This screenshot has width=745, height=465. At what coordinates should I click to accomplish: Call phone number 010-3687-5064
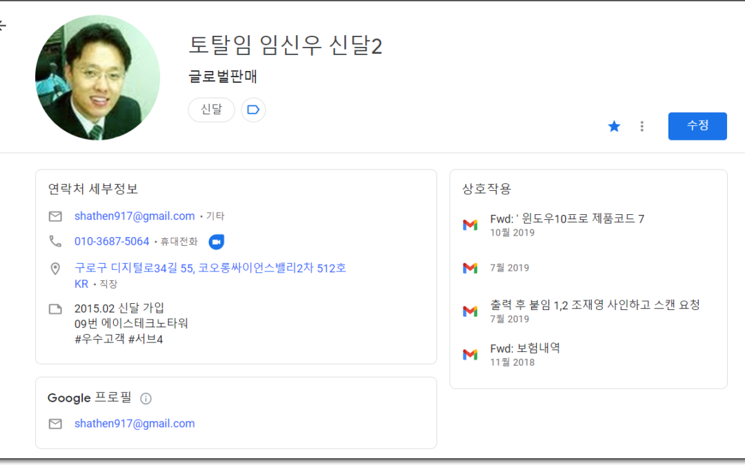click(x=112, y=242)
